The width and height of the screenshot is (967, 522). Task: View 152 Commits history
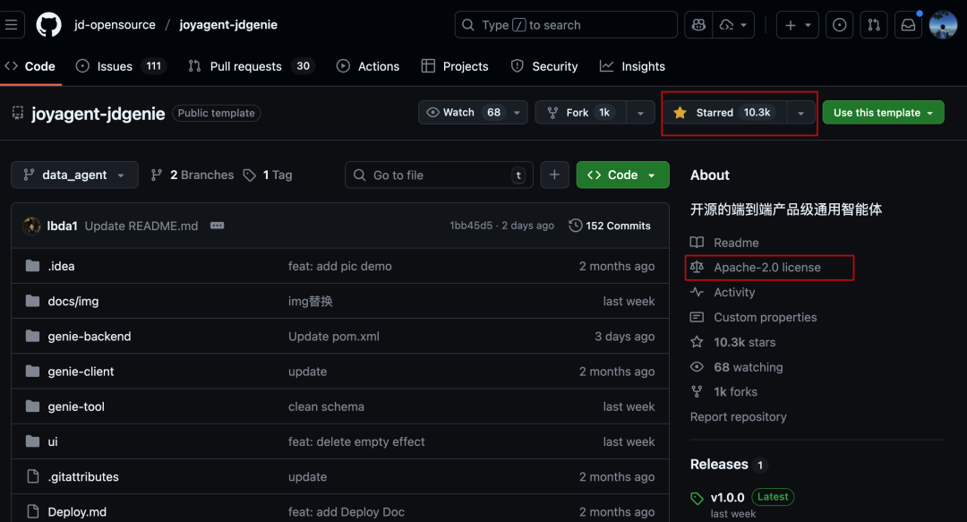(610, 226)
